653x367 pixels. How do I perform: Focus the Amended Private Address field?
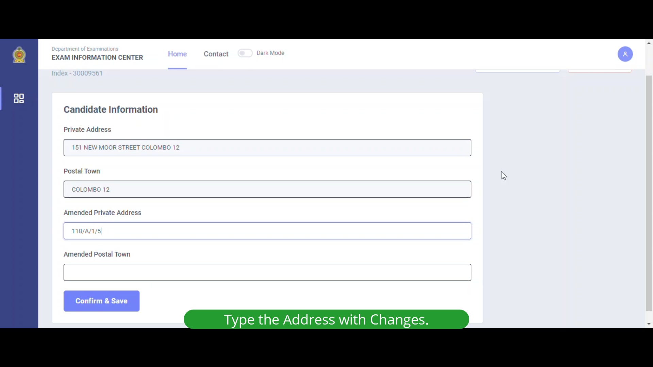click(x=267, y=231)
